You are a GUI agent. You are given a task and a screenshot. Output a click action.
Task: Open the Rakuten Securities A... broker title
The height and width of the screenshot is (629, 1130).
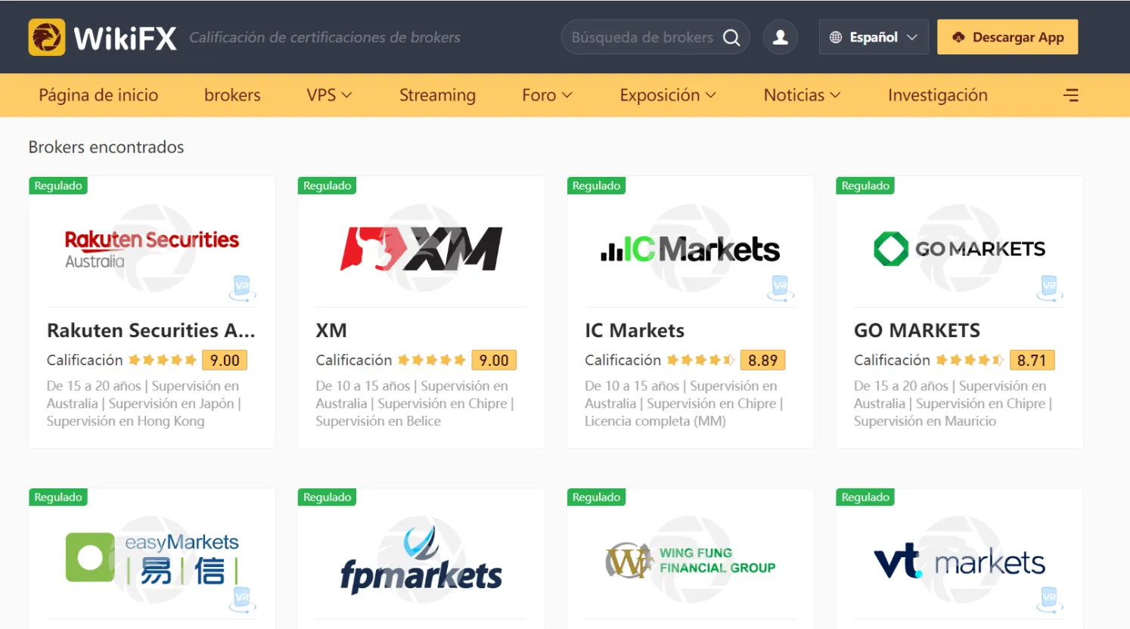151,330
